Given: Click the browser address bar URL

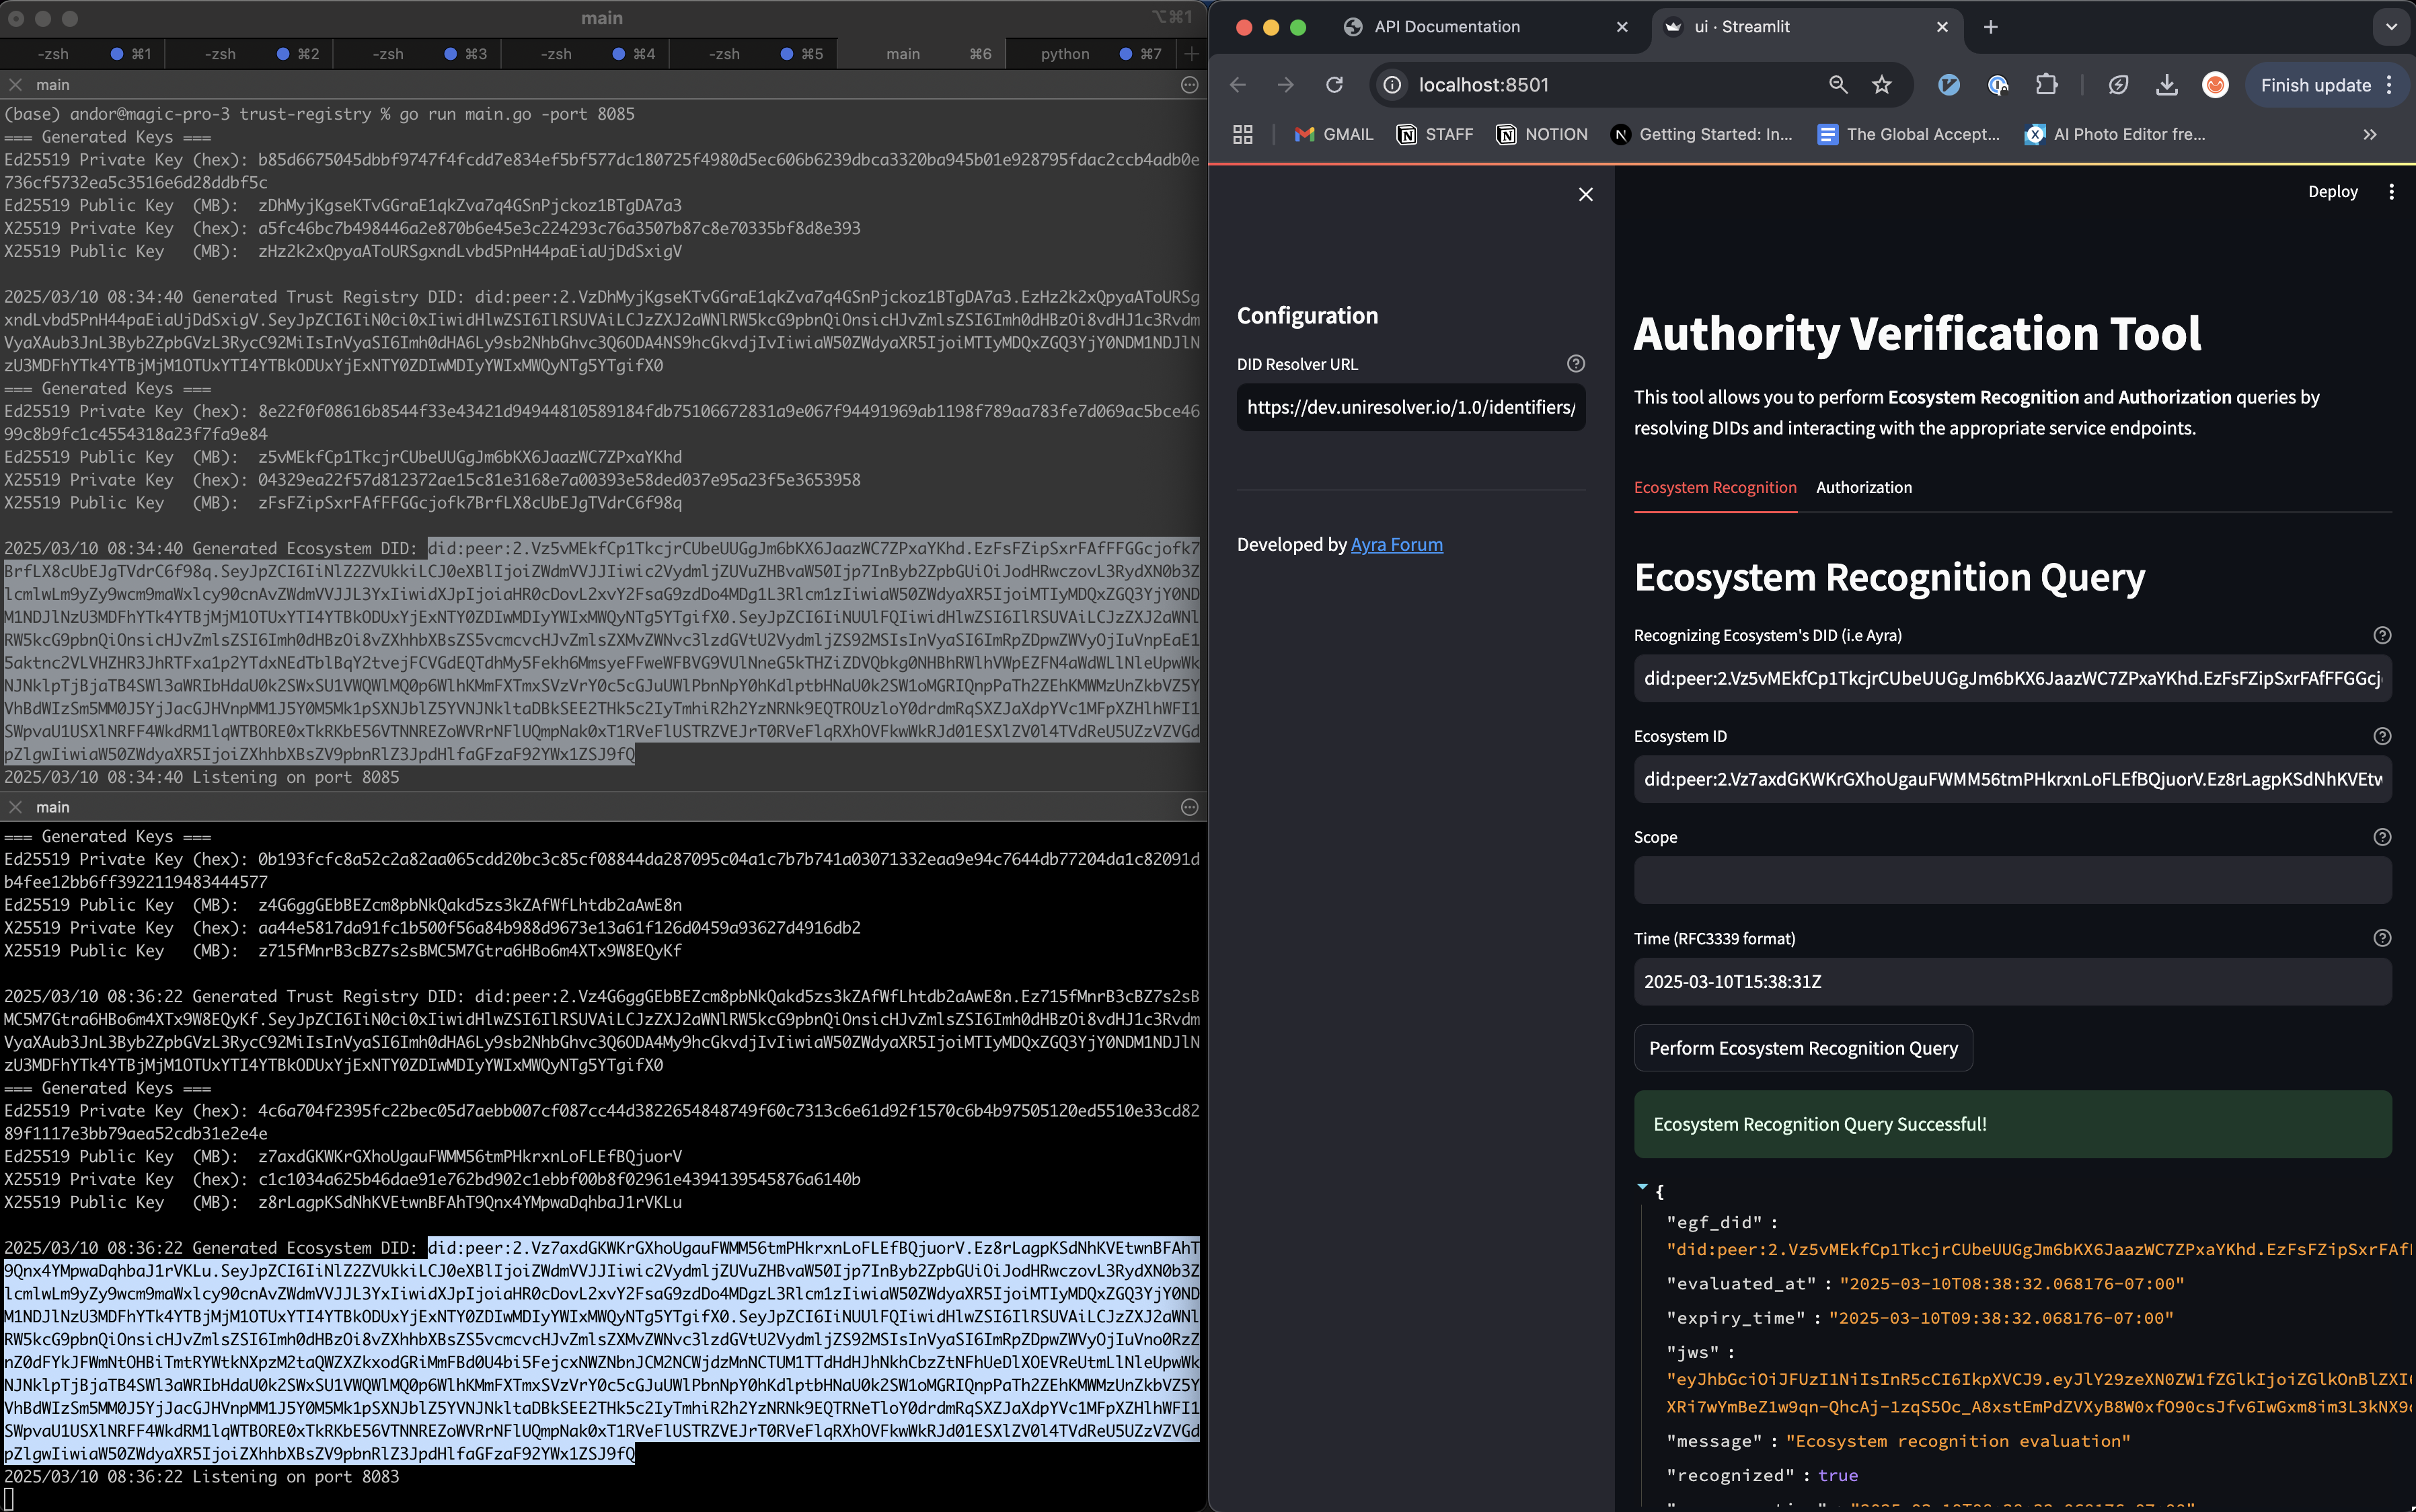Looking at the screenshot, I should 1484,85.
